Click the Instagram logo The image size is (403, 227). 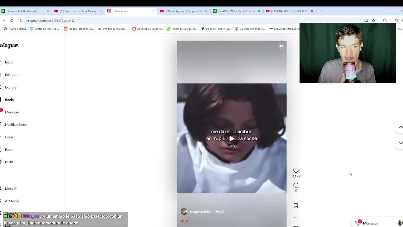(9, 45)
